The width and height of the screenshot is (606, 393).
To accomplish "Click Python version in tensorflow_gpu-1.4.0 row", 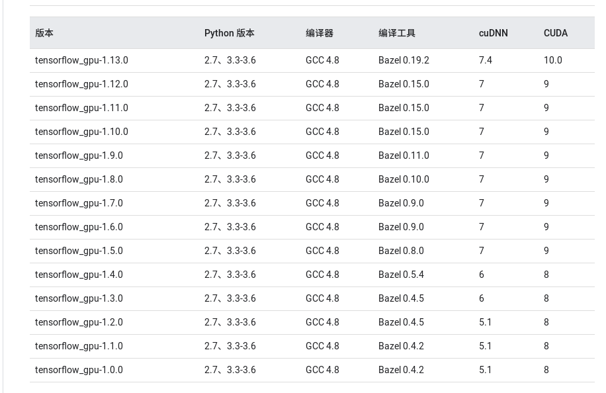I will coord(230,275).
